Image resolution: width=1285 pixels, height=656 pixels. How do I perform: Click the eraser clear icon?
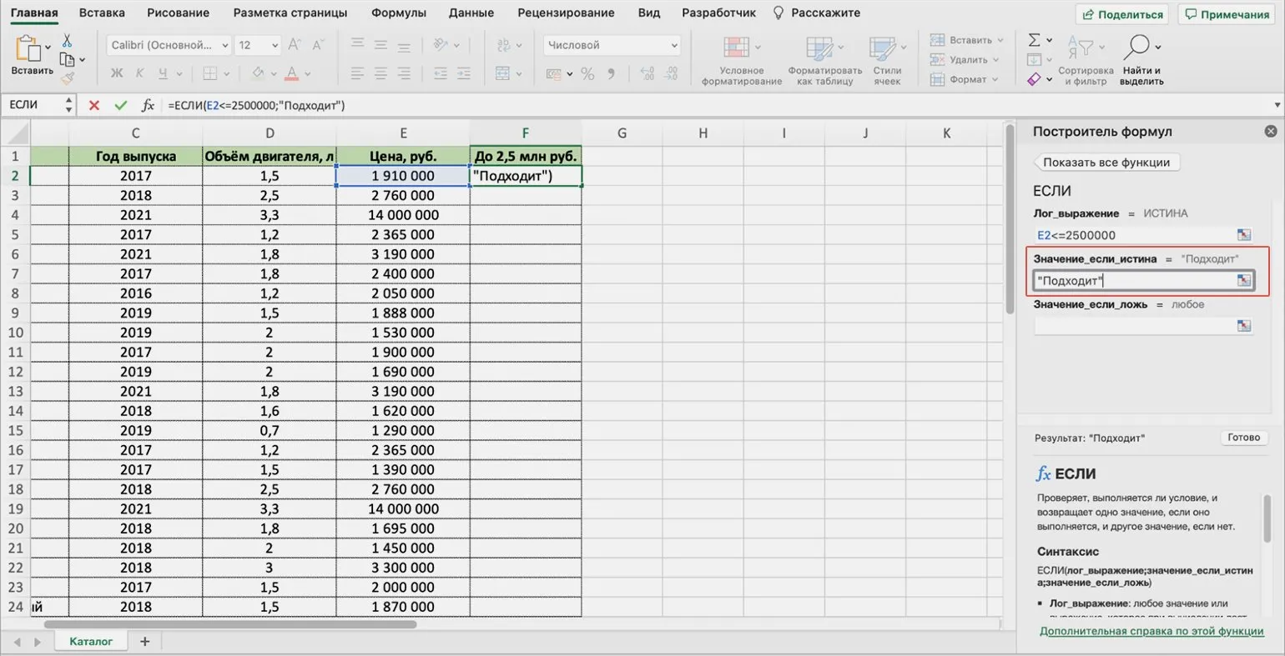(x=1035, y=79)
